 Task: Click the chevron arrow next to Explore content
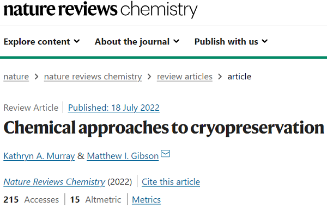77,41
